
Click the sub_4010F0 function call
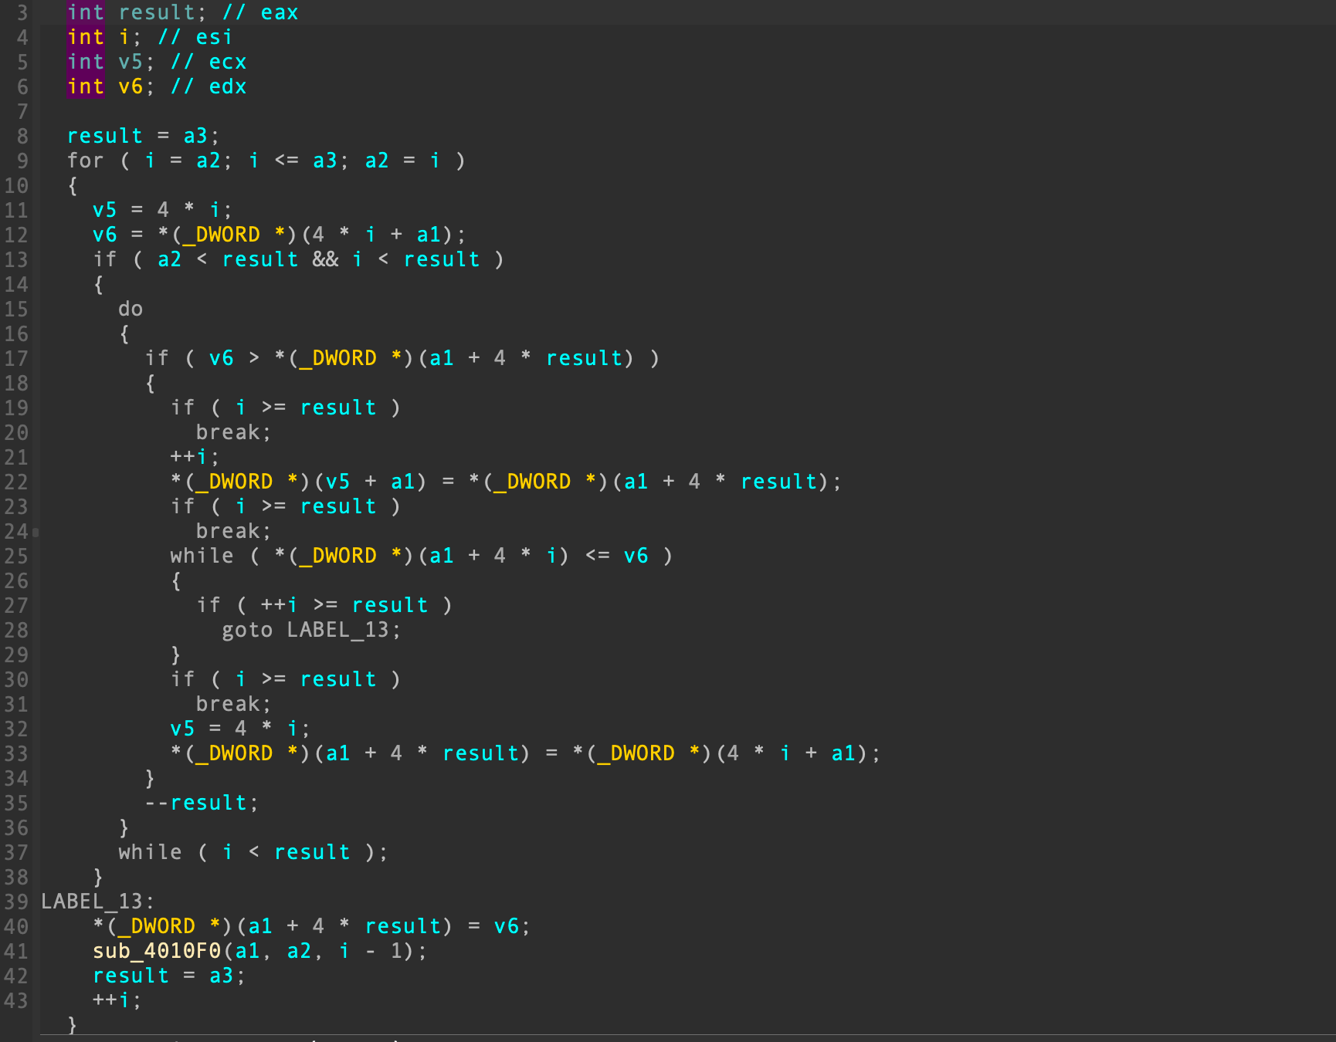click(157, 951)
